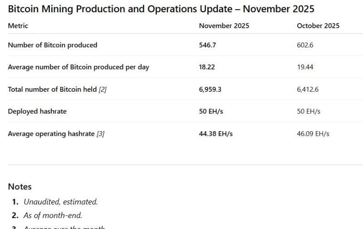Screen dimensions: 363x229
Task: Select the Metric column header
Action: pos(18,26)
